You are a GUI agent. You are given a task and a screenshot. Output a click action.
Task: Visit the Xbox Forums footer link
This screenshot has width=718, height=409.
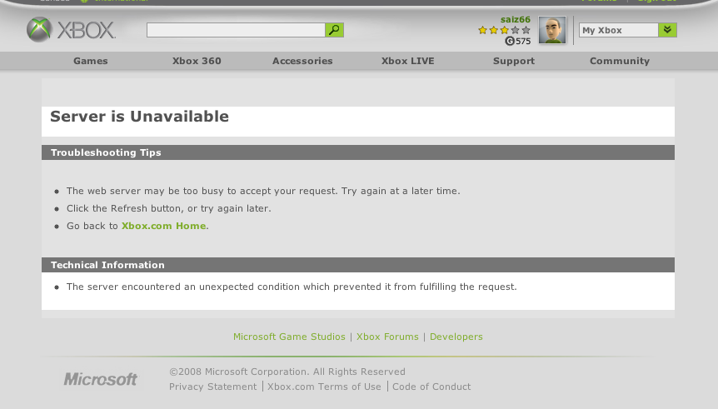[387, 337]
